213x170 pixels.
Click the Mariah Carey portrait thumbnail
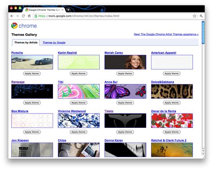[x=125, y=62]
